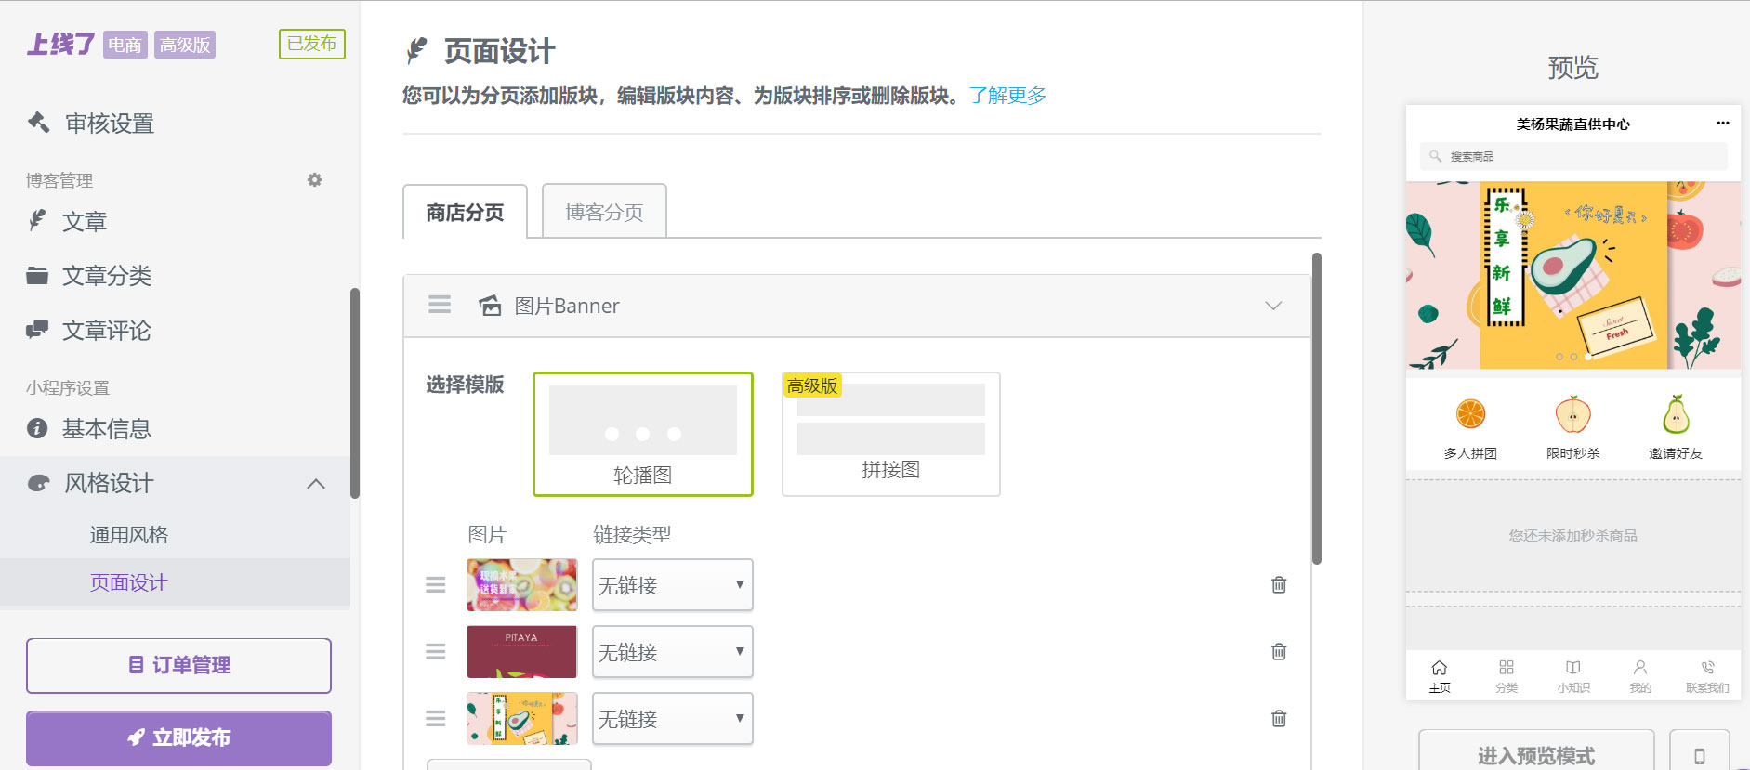The width and height of the screenshot is (1750, 770).
Task: Click the preview banner carousel image
Action: [1573, 275]
